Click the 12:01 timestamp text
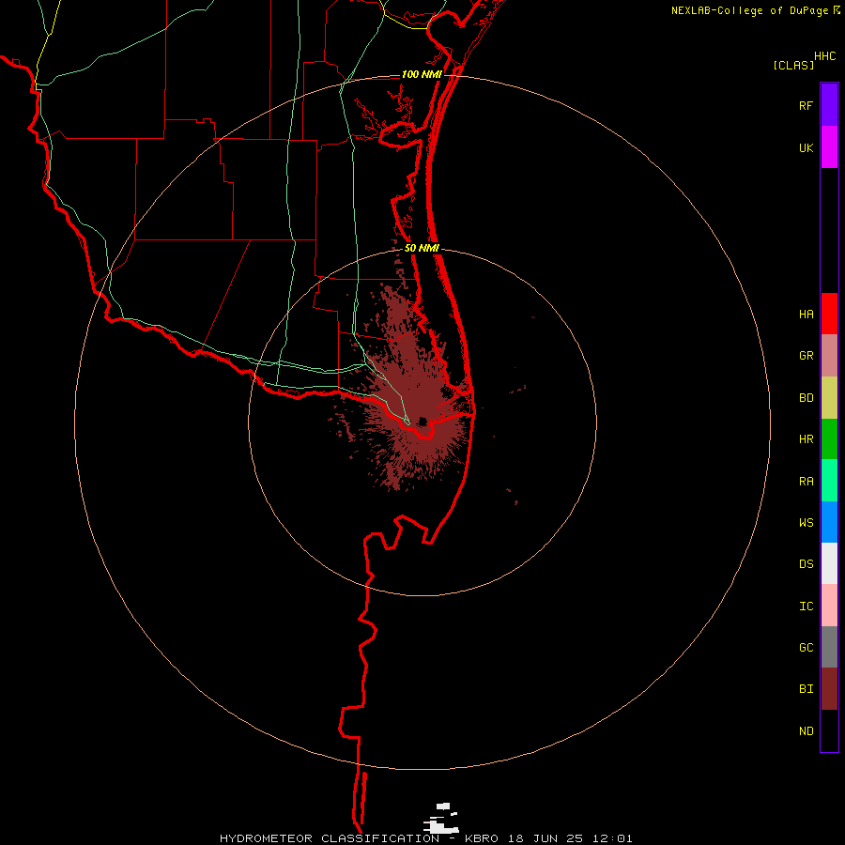 click(613, 838)
